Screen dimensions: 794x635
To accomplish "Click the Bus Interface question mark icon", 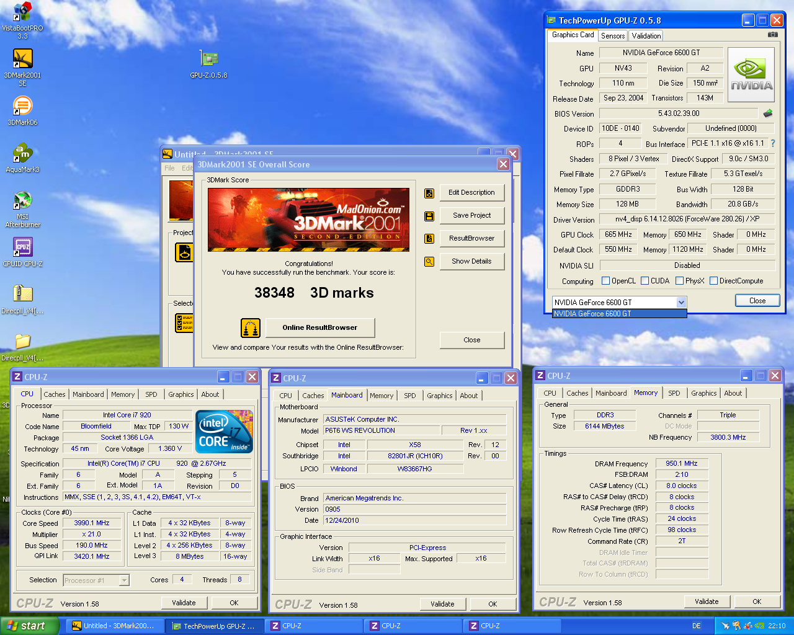I will pos(772,143).
